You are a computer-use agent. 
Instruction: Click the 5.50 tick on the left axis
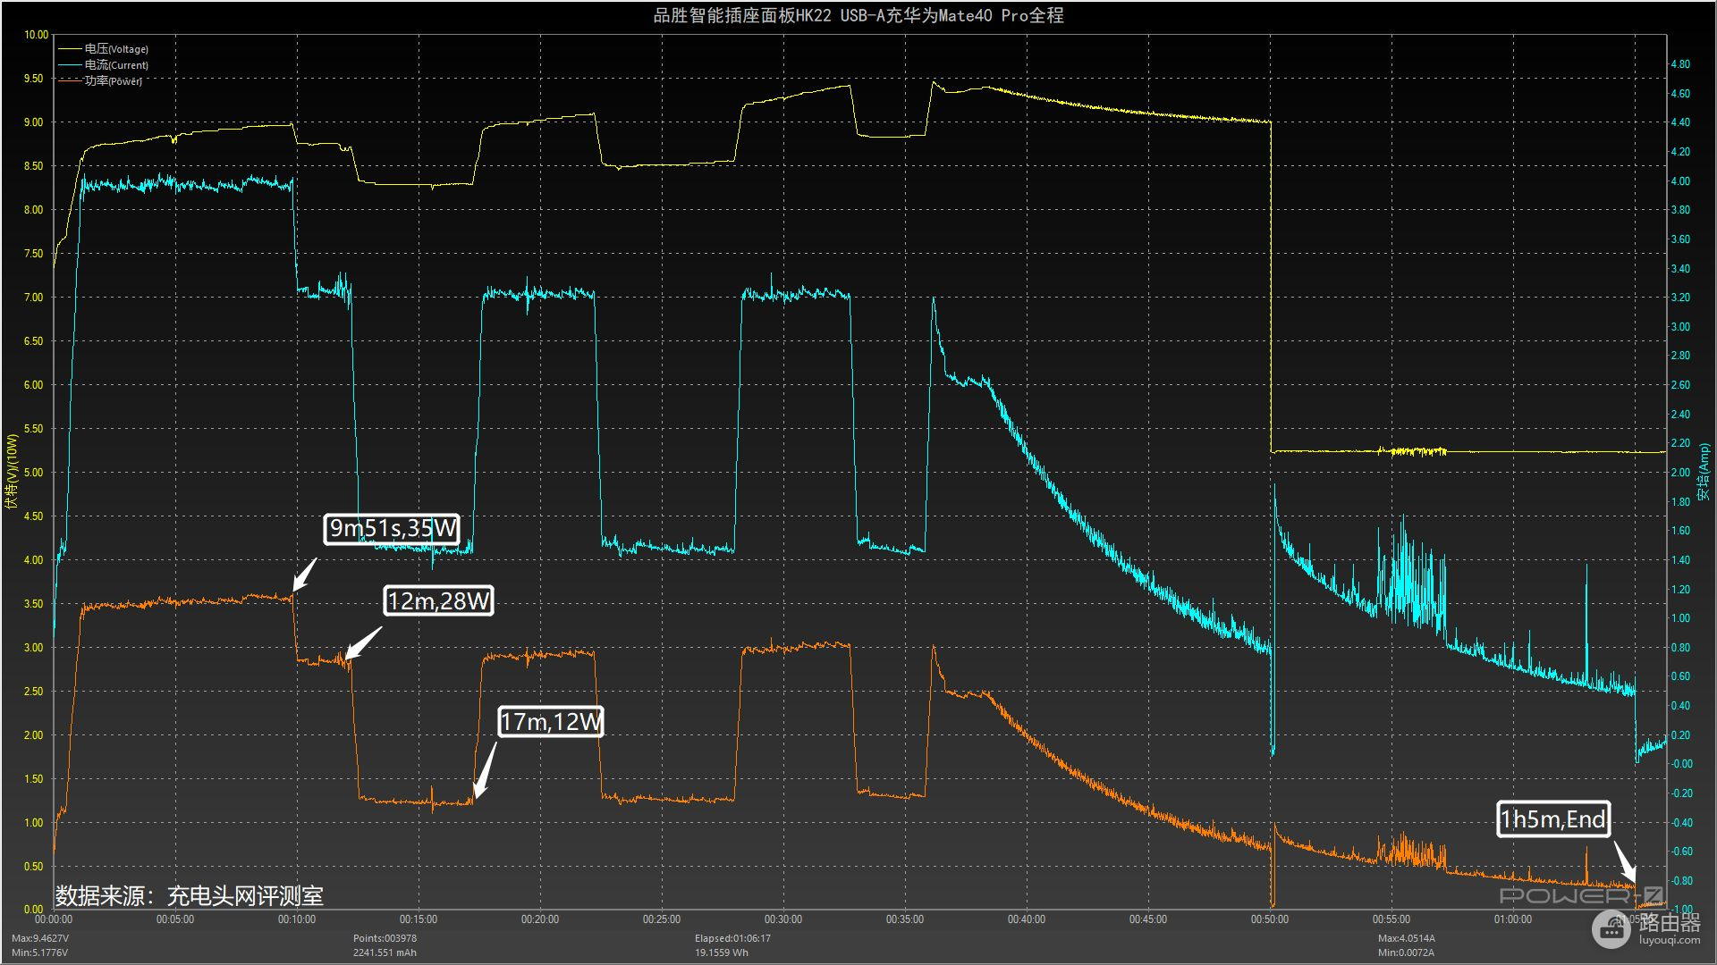coord(33,429)
